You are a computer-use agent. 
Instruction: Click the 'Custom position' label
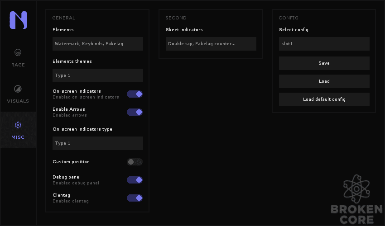71,162
